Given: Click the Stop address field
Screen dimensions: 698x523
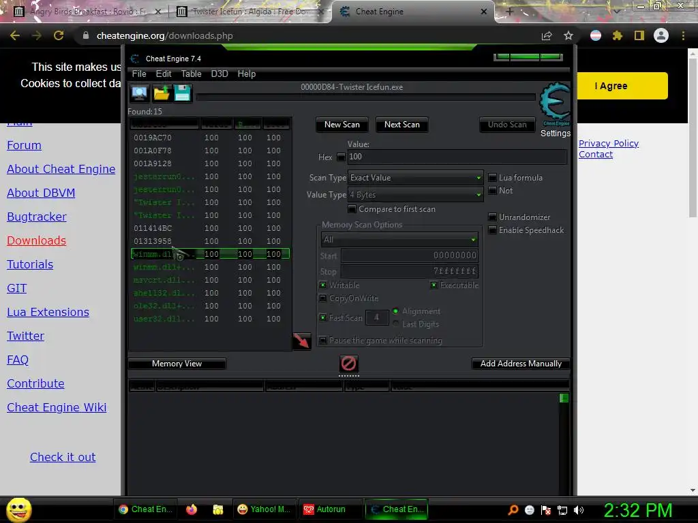Looking at the screenshot, I should (410, 271).
